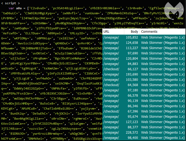
Task: Sort by the URL column header
Action: point(107,32)
